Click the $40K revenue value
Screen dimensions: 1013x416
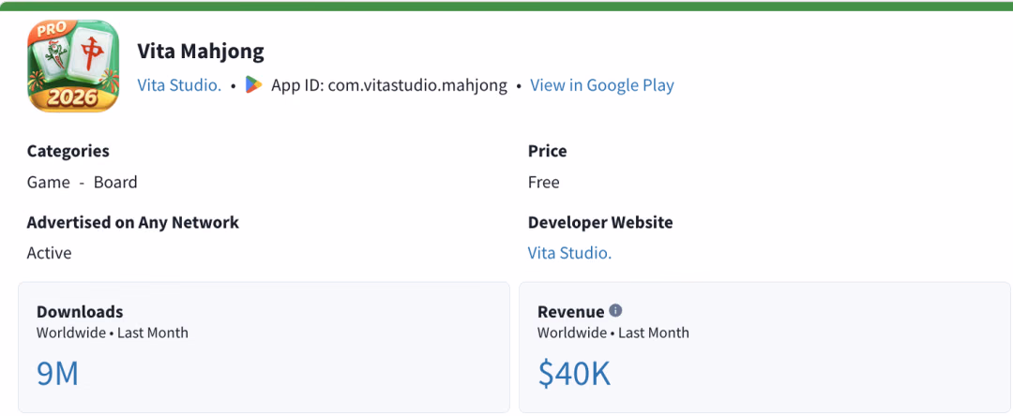pos(574,374)
